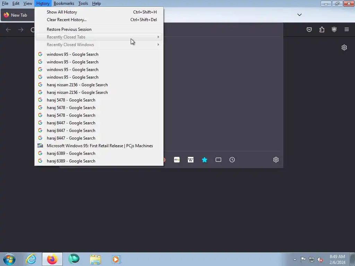Choose Clear Recent History…
The height and width of the screenshot is (266, 355).
[x=99, y=20]
